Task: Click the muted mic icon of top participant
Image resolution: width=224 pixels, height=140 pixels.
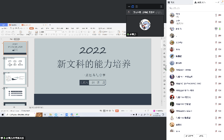Action: tap(216, 15)
